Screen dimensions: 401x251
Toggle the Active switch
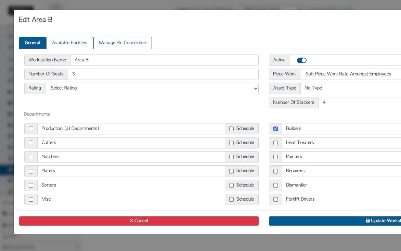point(301,60)
